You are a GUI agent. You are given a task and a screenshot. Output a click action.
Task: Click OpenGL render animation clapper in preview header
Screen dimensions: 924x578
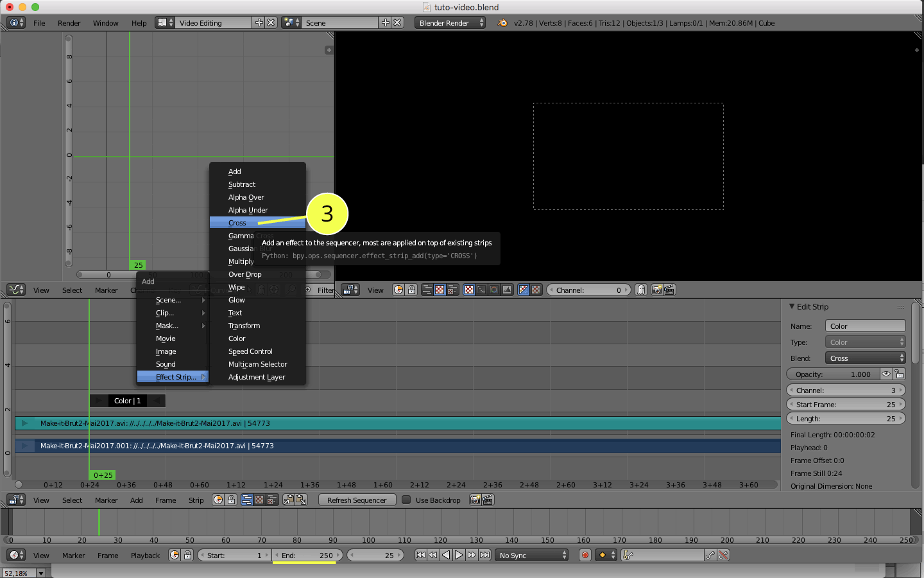pyautogui.click(x=669, y=290)
